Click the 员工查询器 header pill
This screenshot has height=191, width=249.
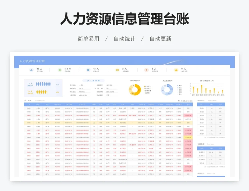(x=93, y=81)
